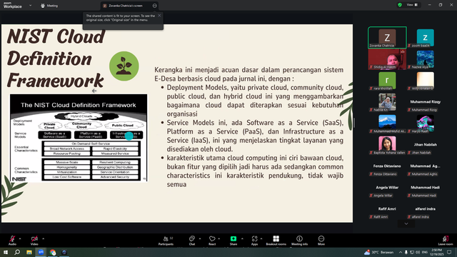Dismiss the 'shared content is fit' notification
Image resolution: width=457 pixels, height=257 pixels.
pyautogui.click(x=159, y=16)
